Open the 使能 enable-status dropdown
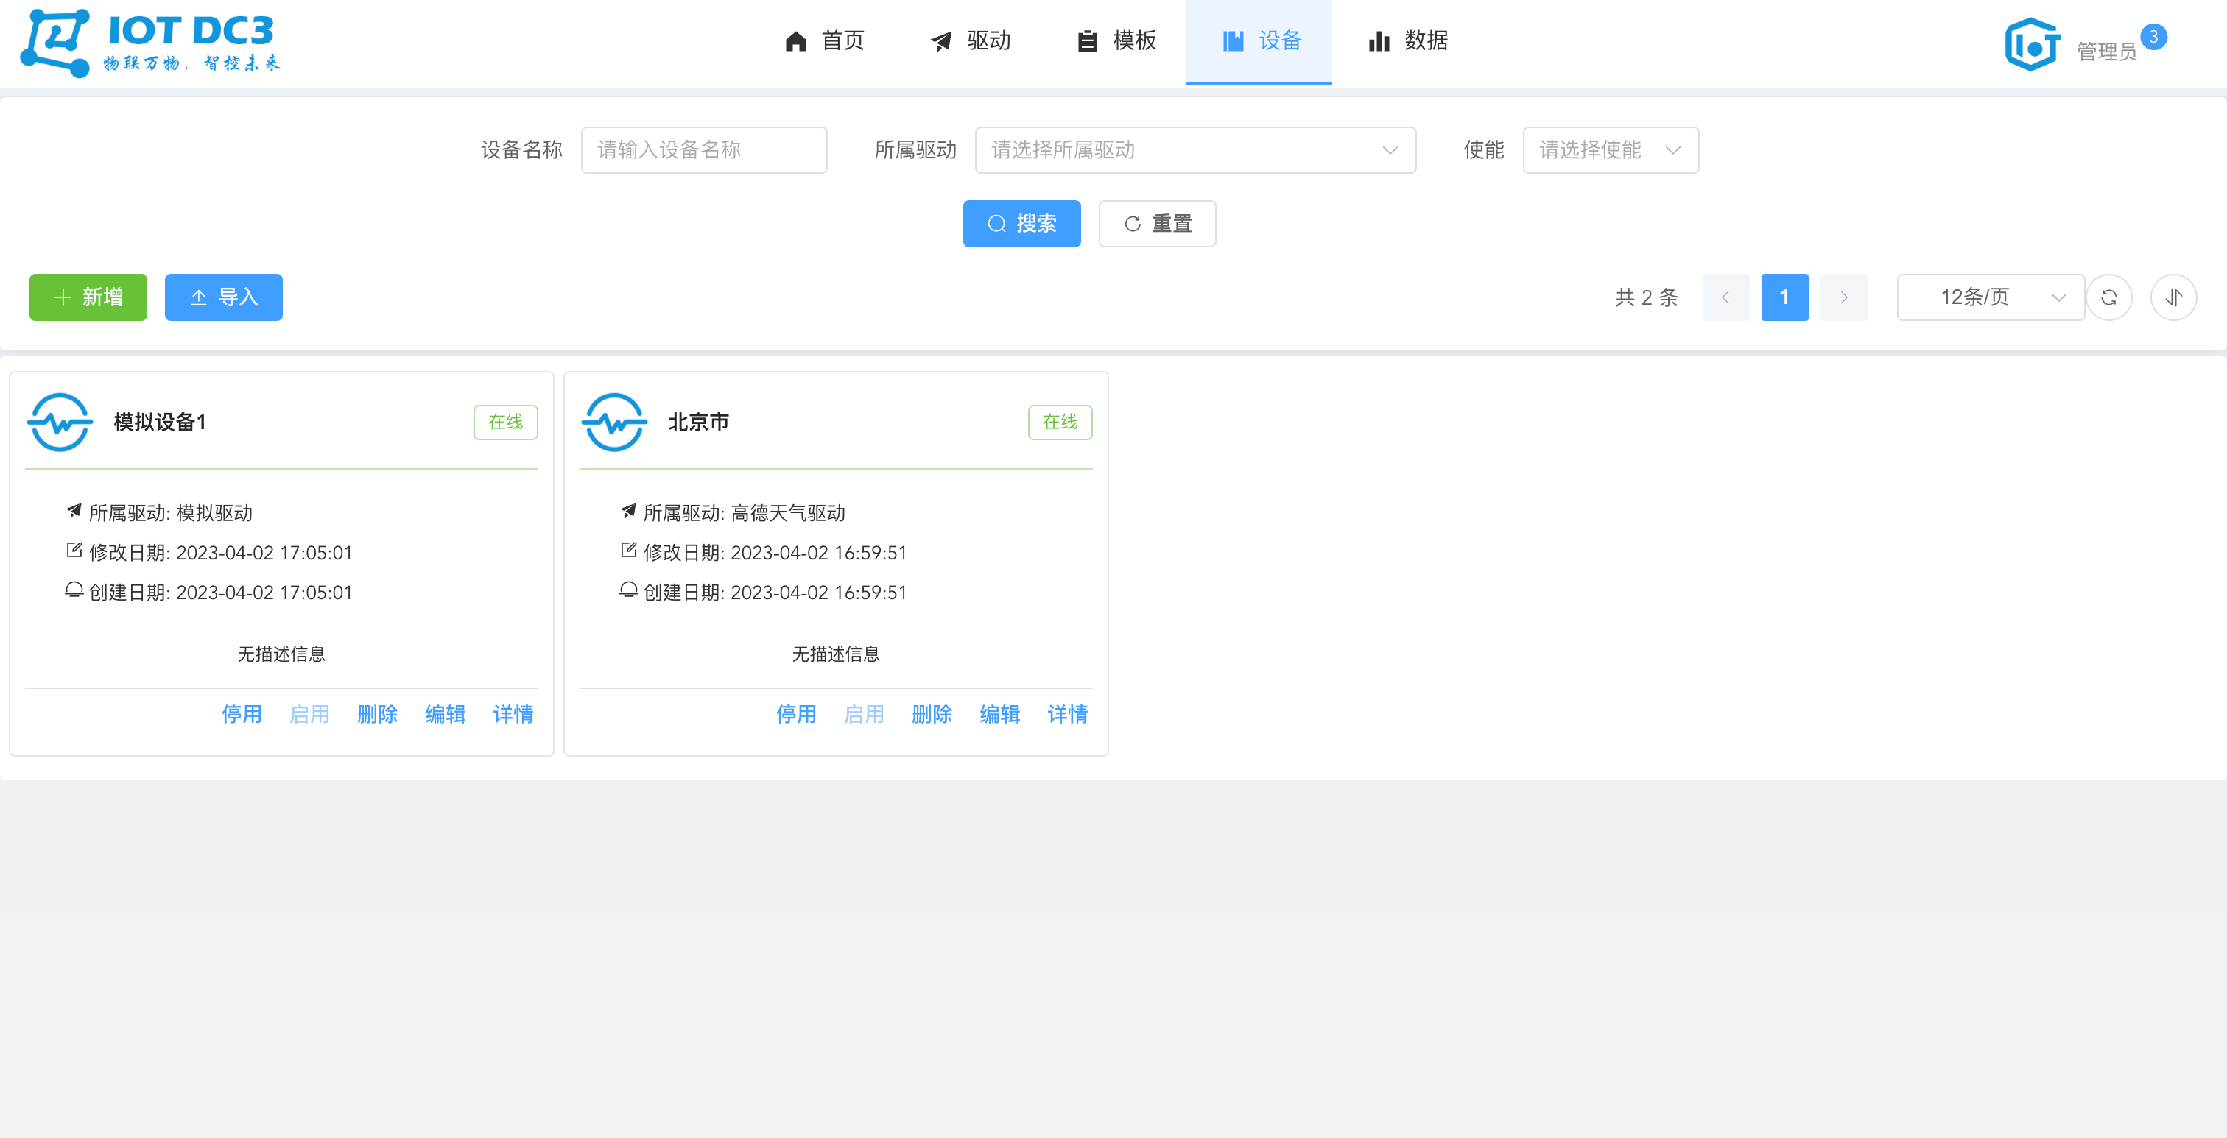 [1610, 149]
